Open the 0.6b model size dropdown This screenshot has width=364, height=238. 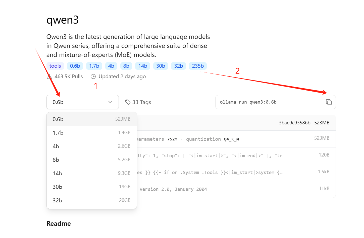coord(83,102)
